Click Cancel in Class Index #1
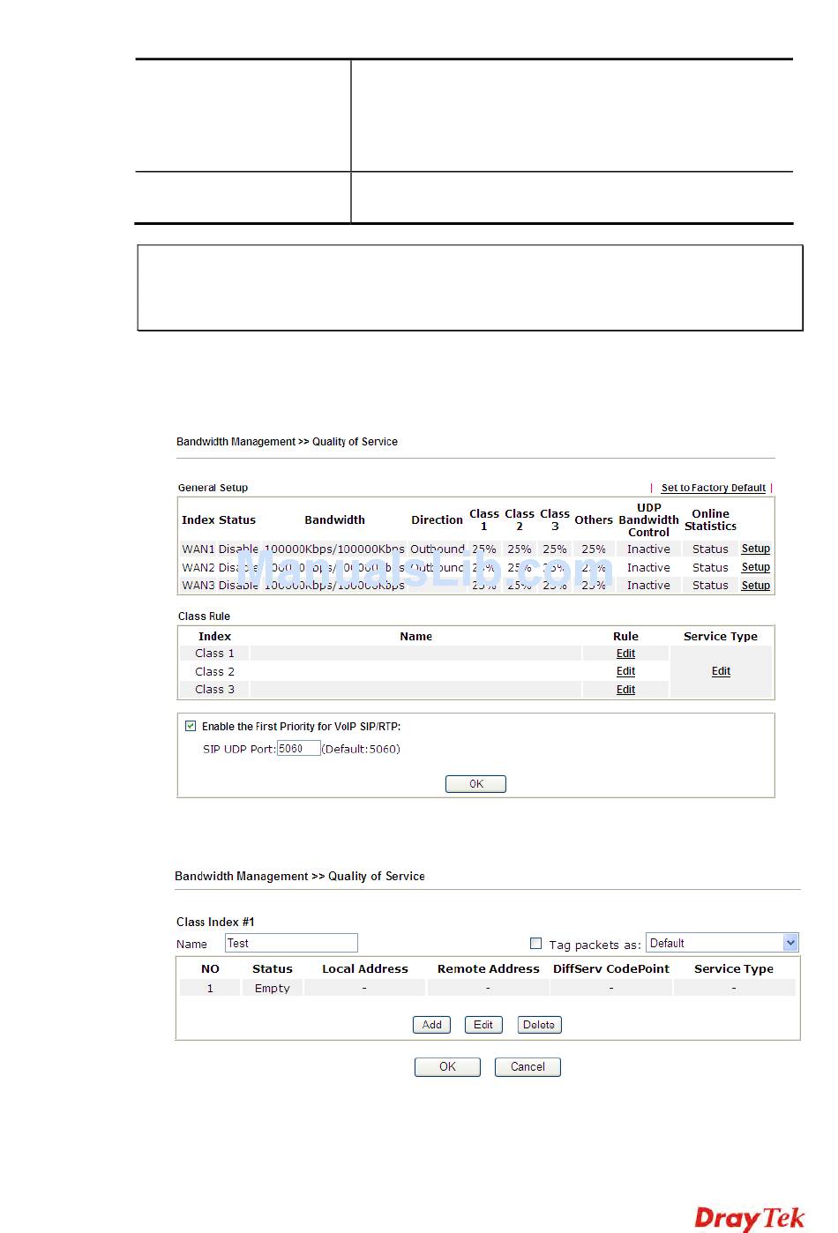The height and width of the screenshot is (1233, 838). 527,1067
